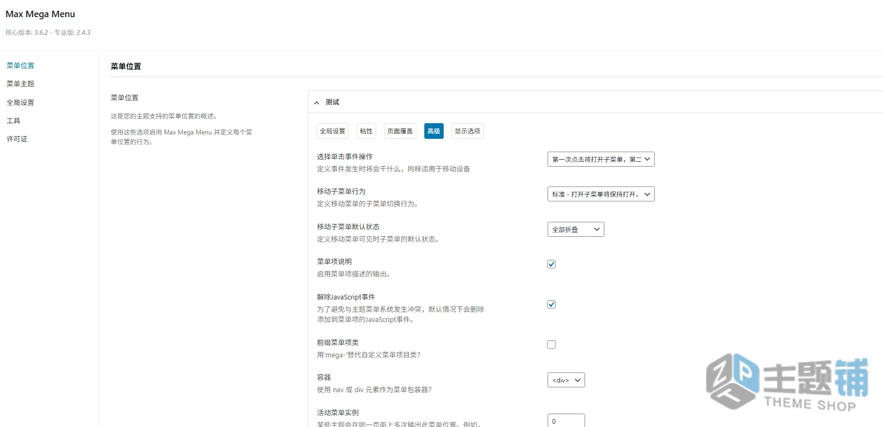Switch to the 显示选项 tab
The image size is (883, 427).
[x=467, y=131]
